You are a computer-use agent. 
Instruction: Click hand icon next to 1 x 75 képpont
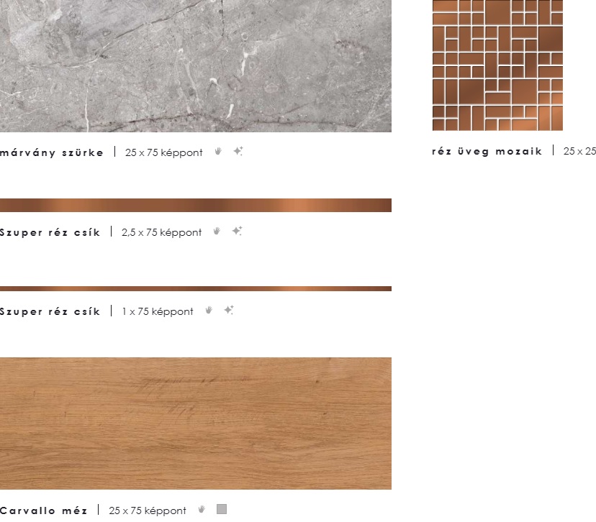(x=209, y=311)
